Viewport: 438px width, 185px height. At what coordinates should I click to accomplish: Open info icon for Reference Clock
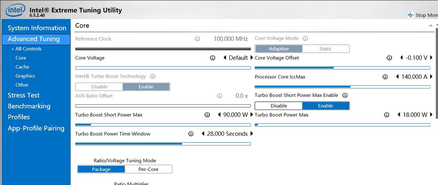click(197, 39)
